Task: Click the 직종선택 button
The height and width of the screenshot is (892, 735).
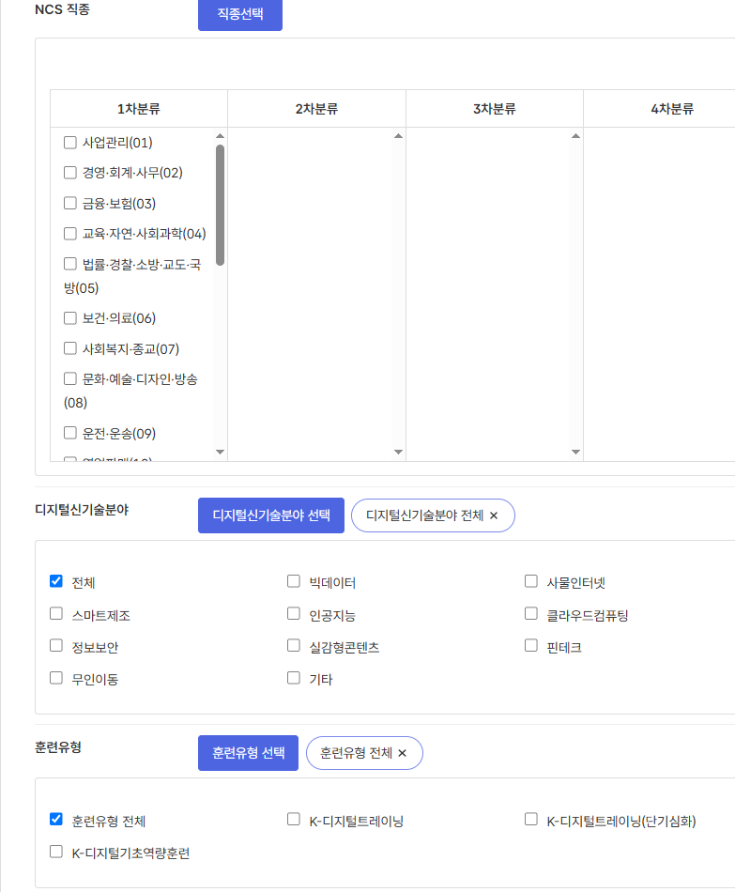Action: click(239, 15)
